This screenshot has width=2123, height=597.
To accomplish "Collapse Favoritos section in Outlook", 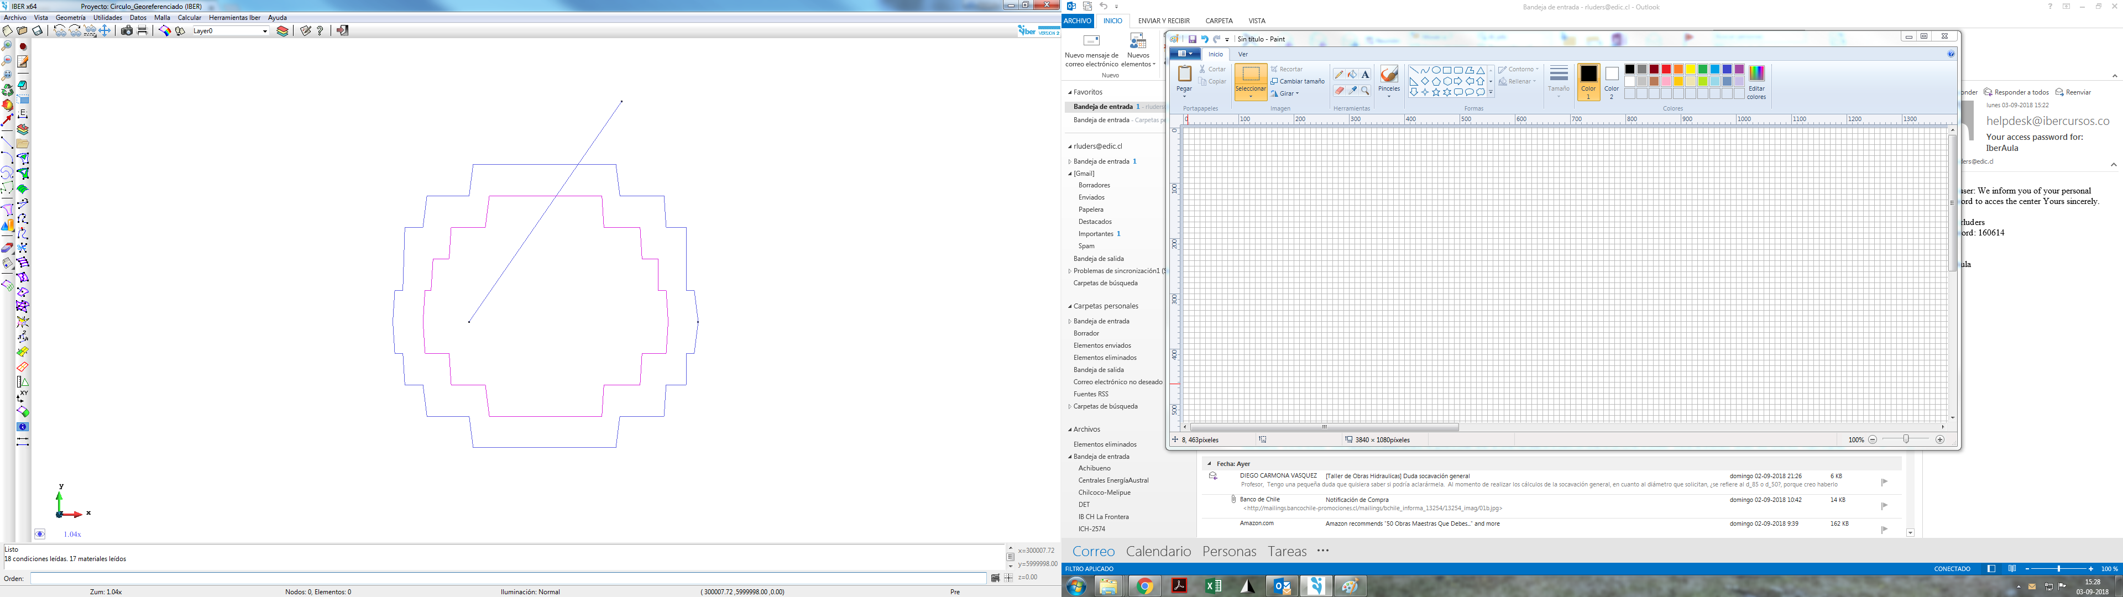I will click(x=1070, y=92).
